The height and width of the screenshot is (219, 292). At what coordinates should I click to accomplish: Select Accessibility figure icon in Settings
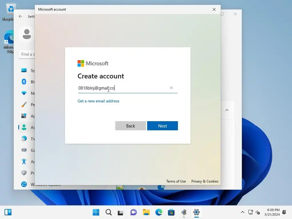tap(24, 161)
